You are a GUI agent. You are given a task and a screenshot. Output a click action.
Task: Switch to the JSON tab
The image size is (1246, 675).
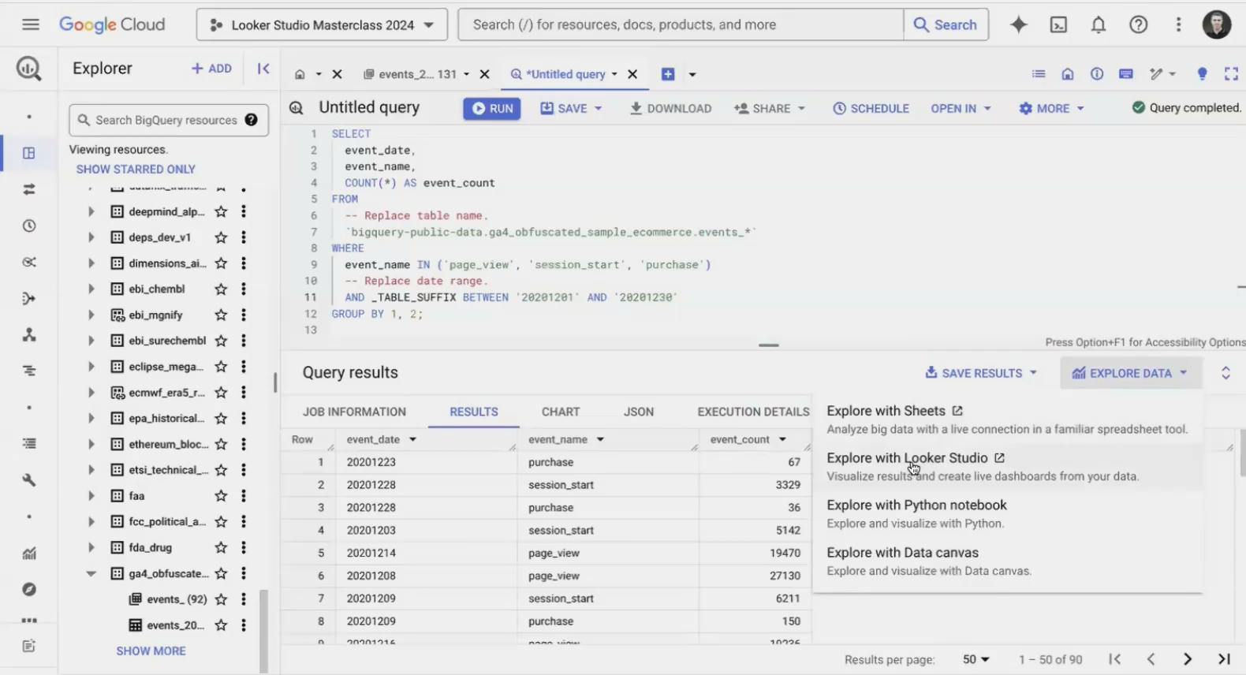pos(639,412)
